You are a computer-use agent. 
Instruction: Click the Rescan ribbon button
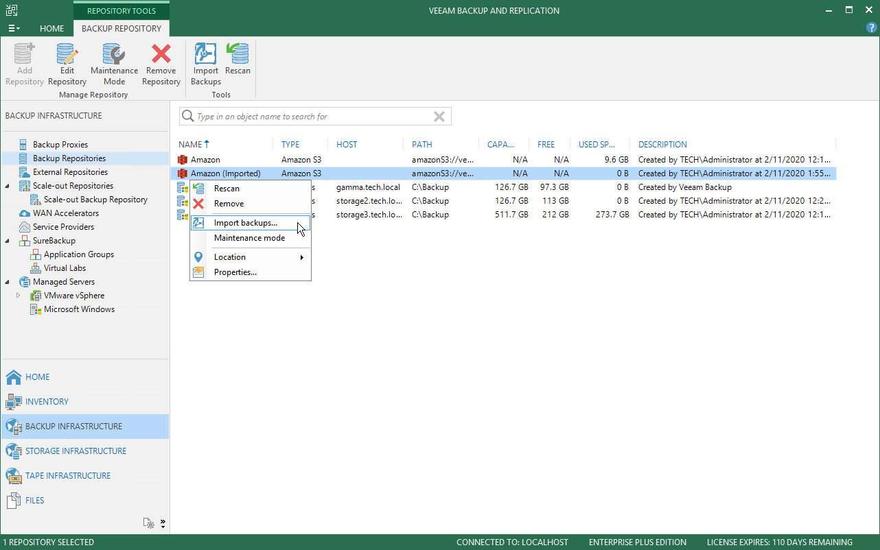click(x=238, y=59)
